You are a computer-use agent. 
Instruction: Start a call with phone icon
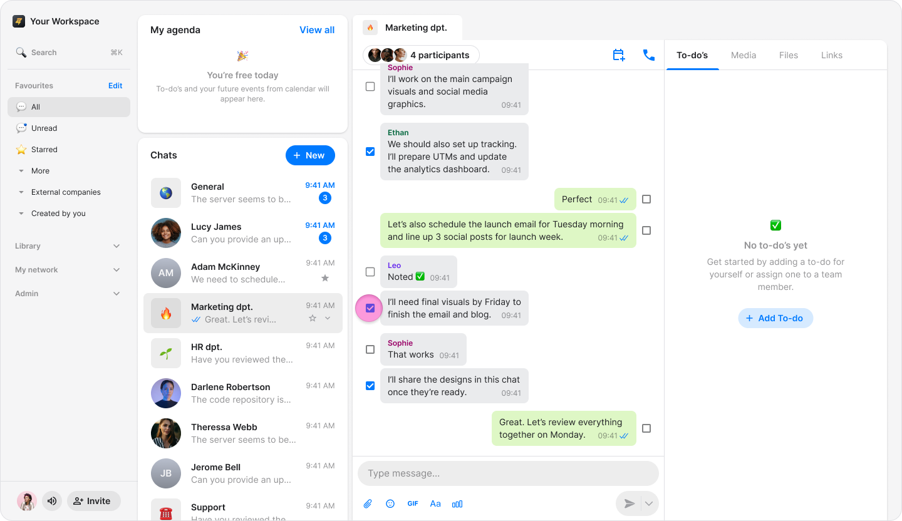(x=649, y=55)
